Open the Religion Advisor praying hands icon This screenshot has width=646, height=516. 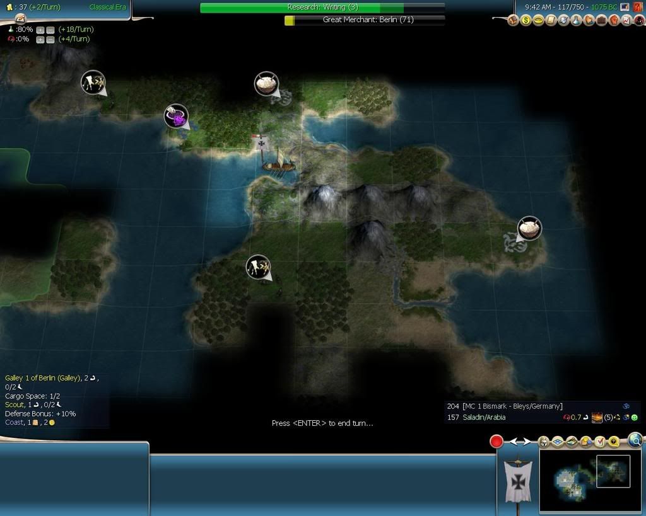click(x=589, y=20)
